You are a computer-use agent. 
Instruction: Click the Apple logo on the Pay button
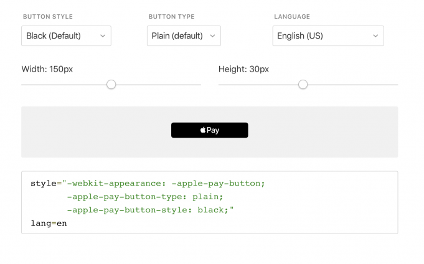203,130
